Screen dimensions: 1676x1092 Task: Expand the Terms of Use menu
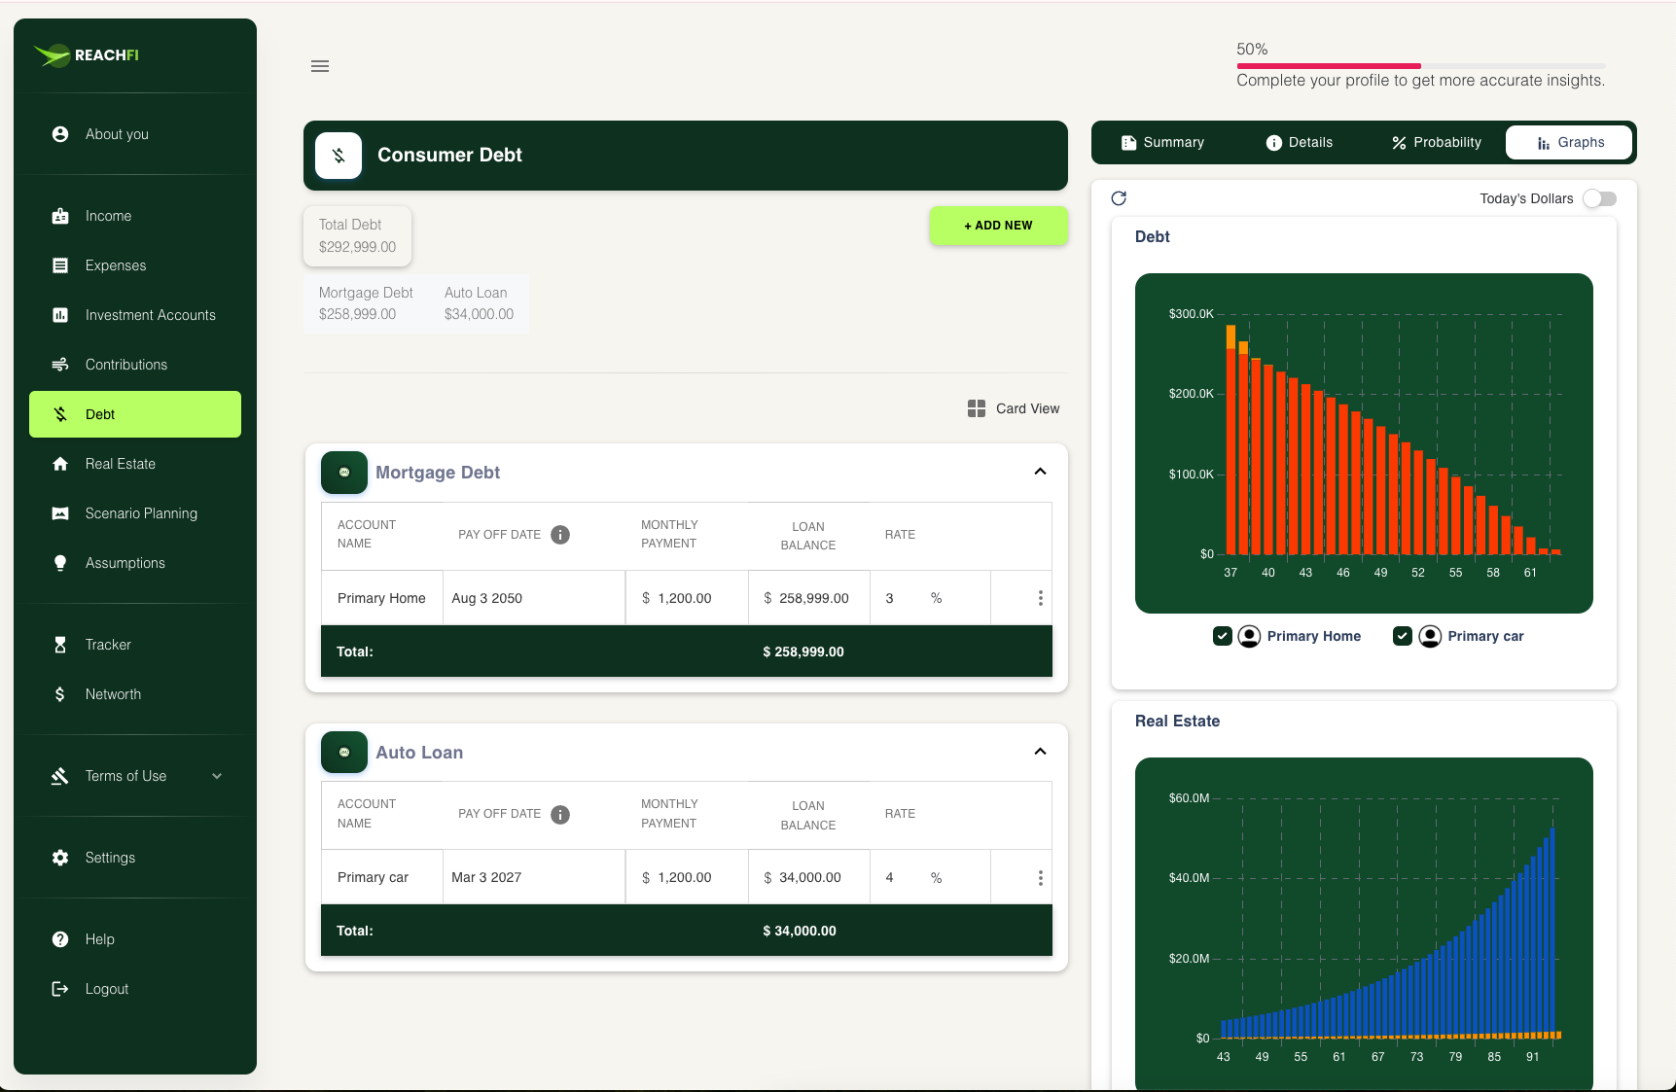point(217,776)
